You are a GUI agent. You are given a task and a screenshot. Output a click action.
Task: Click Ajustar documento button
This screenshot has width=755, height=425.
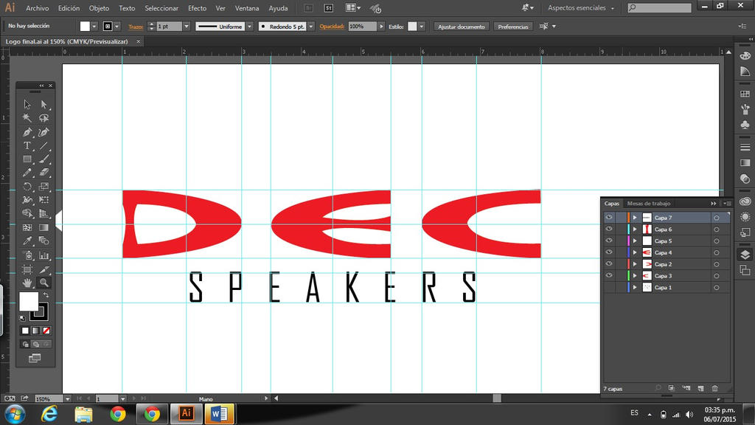[462, 27]
